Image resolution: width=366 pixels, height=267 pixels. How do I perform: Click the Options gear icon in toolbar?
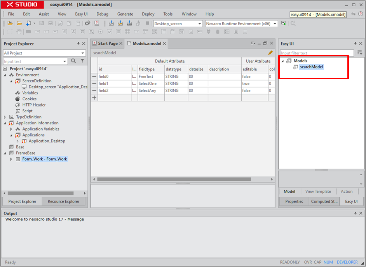click(87, 23)
